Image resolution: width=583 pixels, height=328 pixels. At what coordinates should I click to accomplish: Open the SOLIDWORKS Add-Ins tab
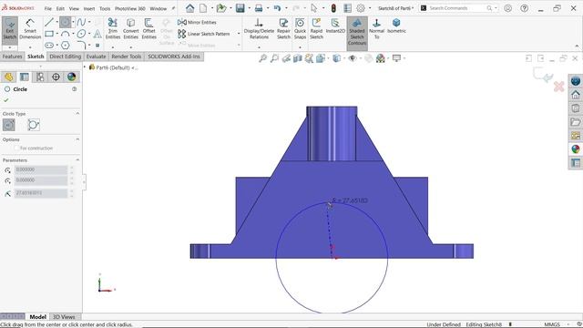coord(174,56)
